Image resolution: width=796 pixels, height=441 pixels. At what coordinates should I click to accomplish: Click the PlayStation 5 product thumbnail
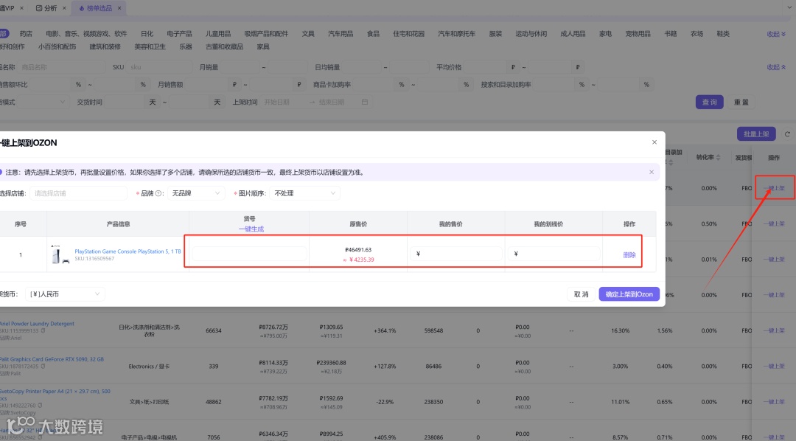pos(60,254)
